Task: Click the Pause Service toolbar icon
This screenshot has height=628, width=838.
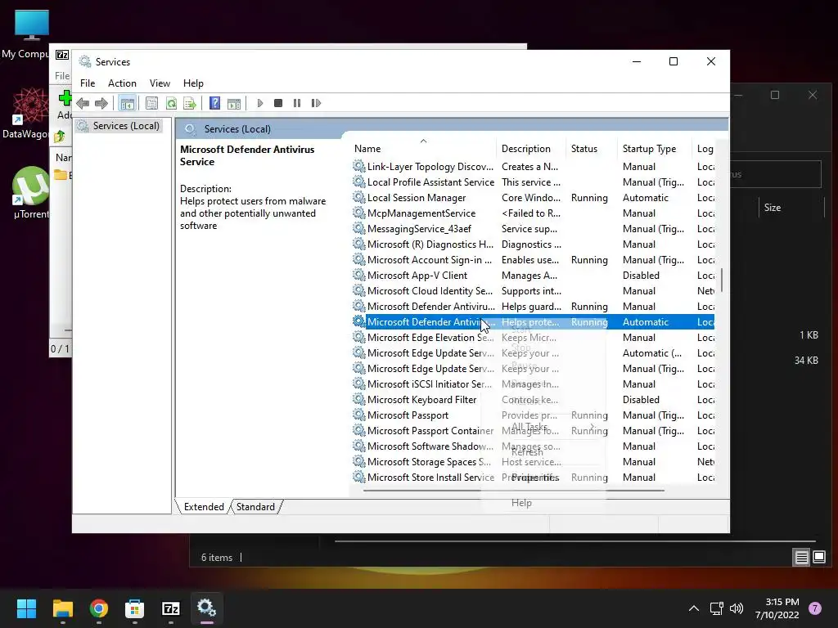Action: 297,103
